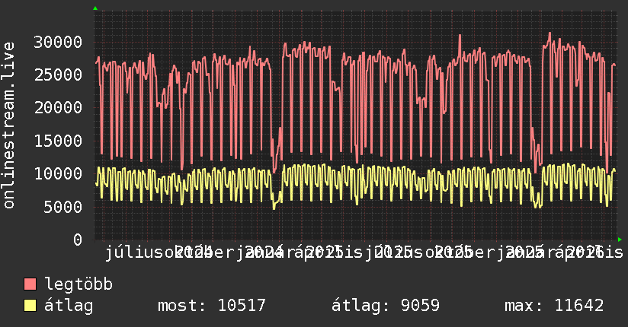Click the pink legtöbb color swatch
This screenshot has height=327, width=628.
tap(30, 284)
